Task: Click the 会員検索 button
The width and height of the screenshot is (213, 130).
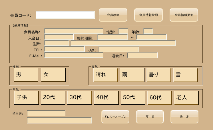Action: [x=113, y=15]
